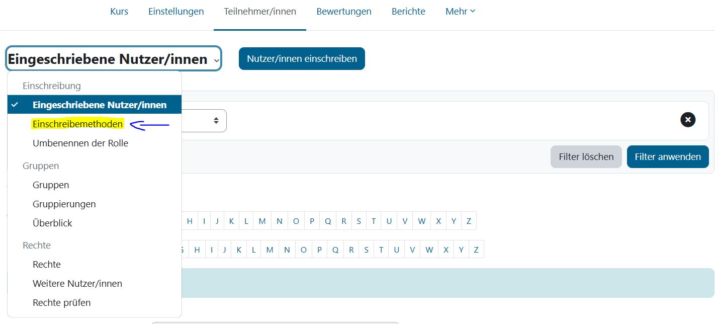Choose Weitere Nutzer/innen option
The width and height of the screenshot is (715, 324).
pyautogui.click(x=77, y=284)
